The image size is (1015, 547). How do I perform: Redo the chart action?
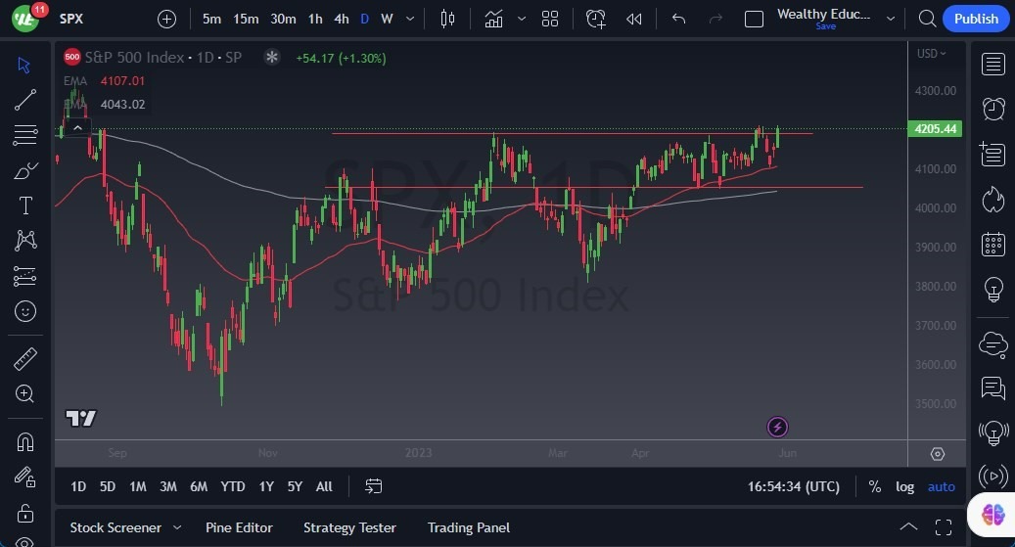point(715,20)
